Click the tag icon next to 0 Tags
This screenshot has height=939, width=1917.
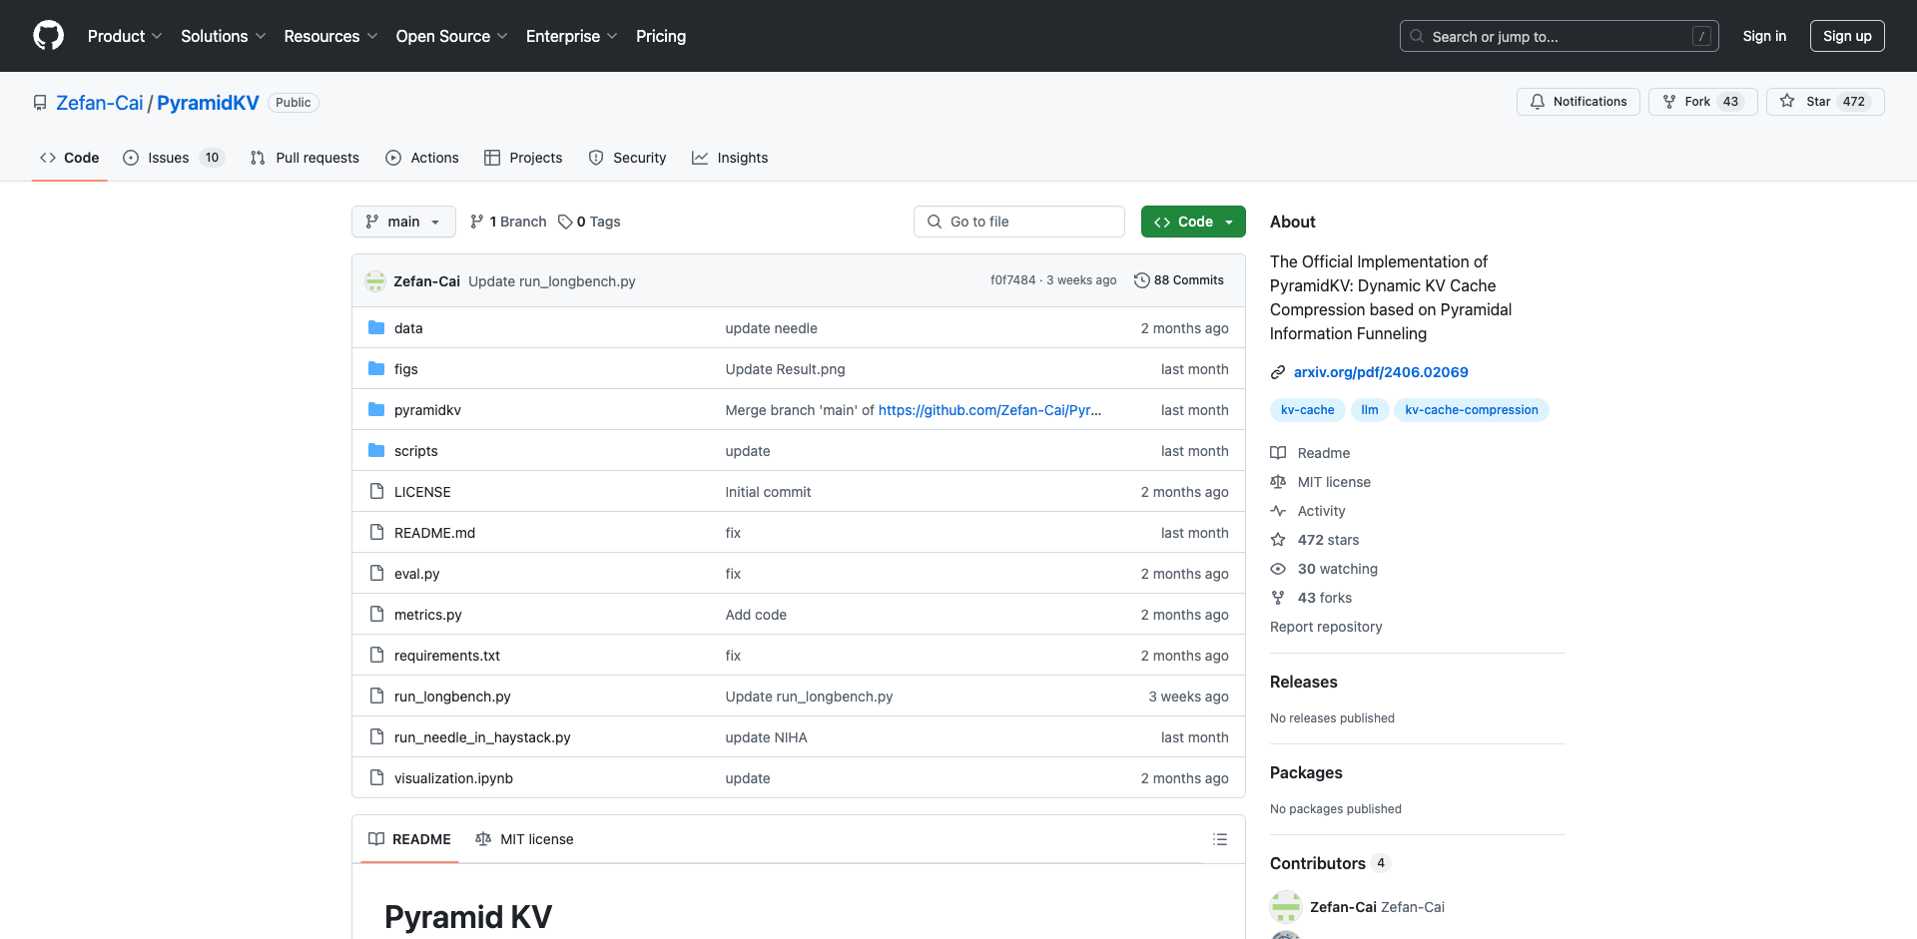coord(565,222)
